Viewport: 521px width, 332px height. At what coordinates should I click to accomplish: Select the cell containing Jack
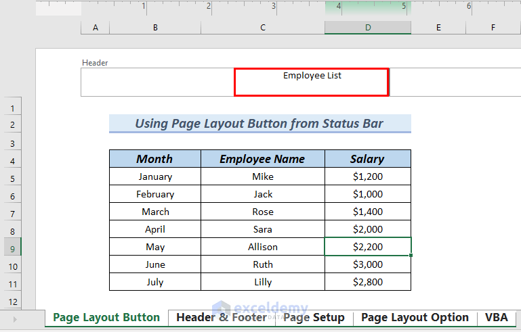pyautogui.click(x=263, y=193)
